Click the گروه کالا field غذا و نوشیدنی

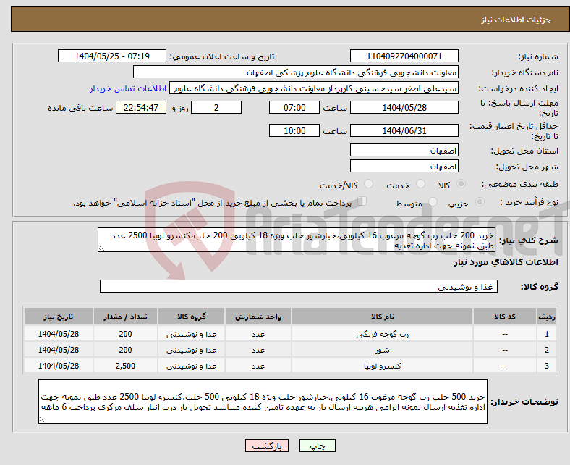(x=299, y=286)
